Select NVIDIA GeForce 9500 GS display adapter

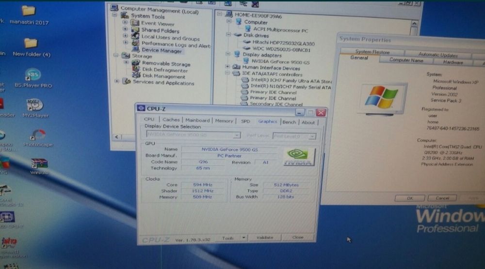[x=280, y=62]
